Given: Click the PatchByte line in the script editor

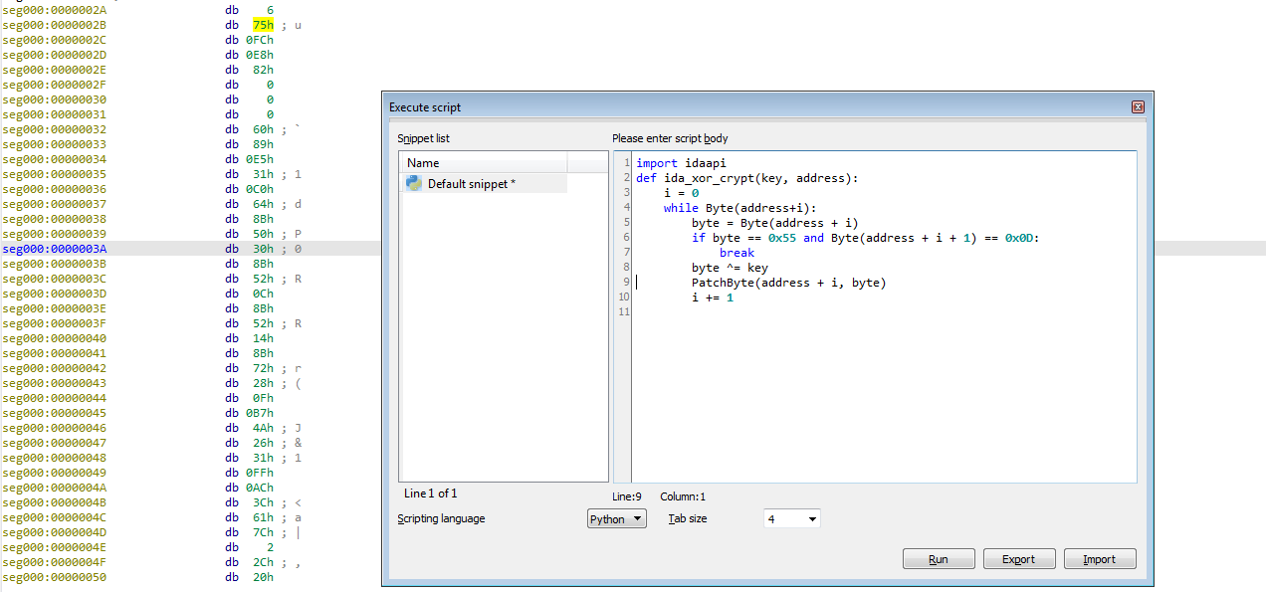Looking at the screenshot, I should (788, 283).
